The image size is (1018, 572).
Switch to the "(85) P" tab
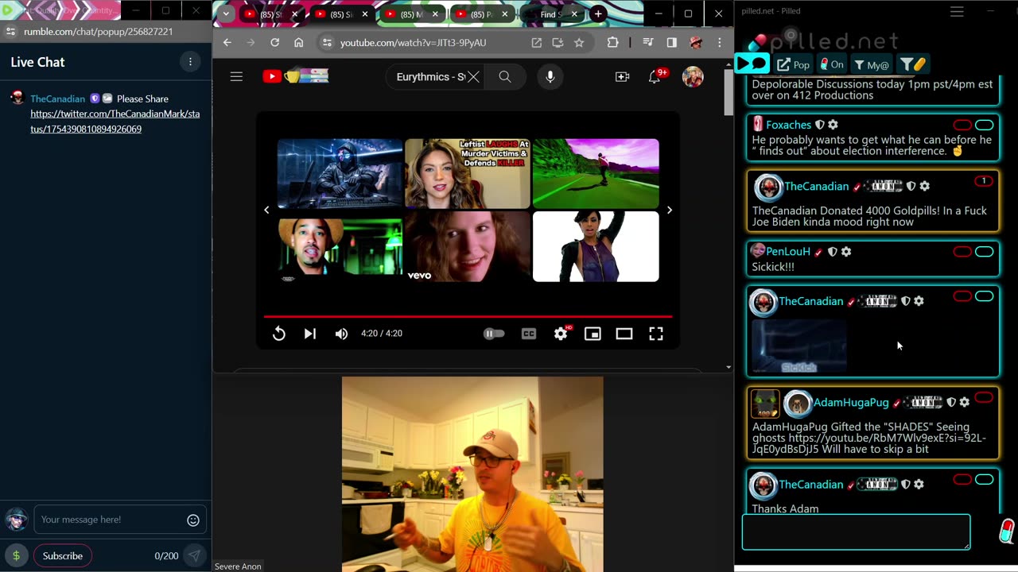coord(481,14)
